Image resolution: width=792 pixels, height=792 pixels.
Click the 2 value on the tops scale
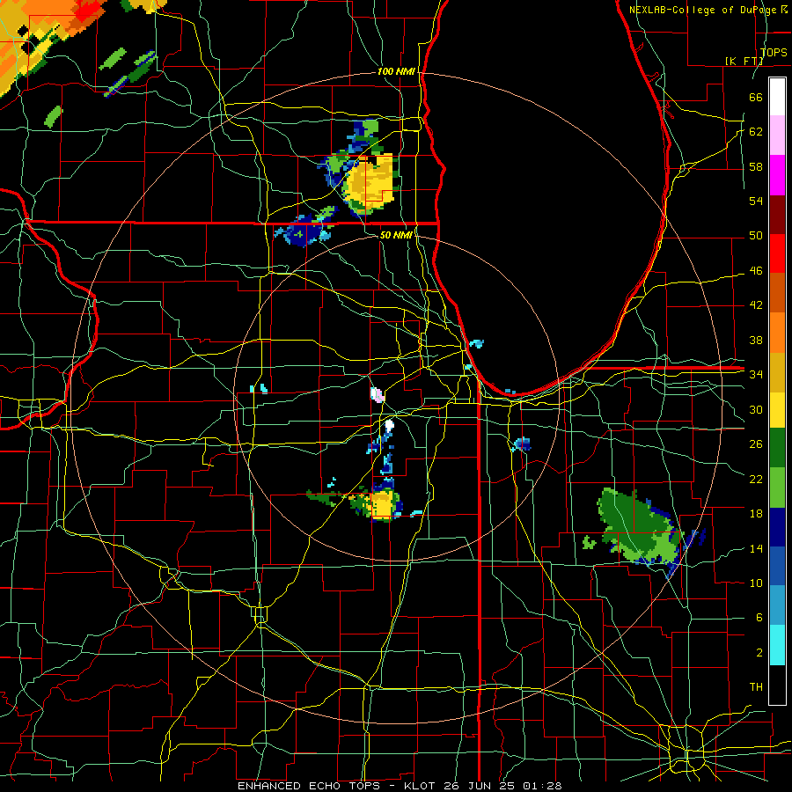[759, 653]
